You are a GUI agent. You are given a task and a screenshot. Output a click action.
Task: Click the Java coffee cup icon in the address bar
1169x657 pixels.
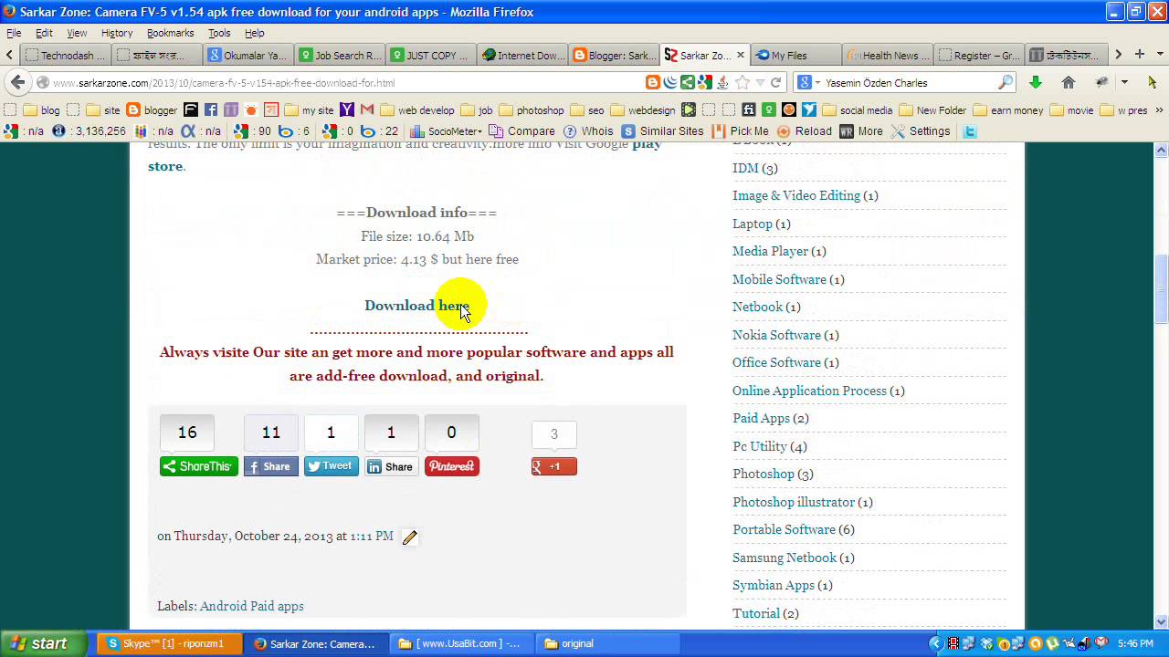pyautogui.click(x=721, y=82)
